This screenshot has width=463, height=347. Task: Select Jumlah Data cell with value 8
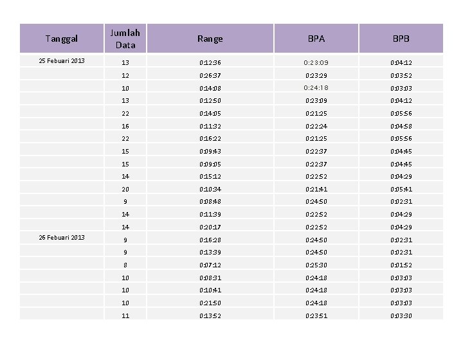point(125,265)
